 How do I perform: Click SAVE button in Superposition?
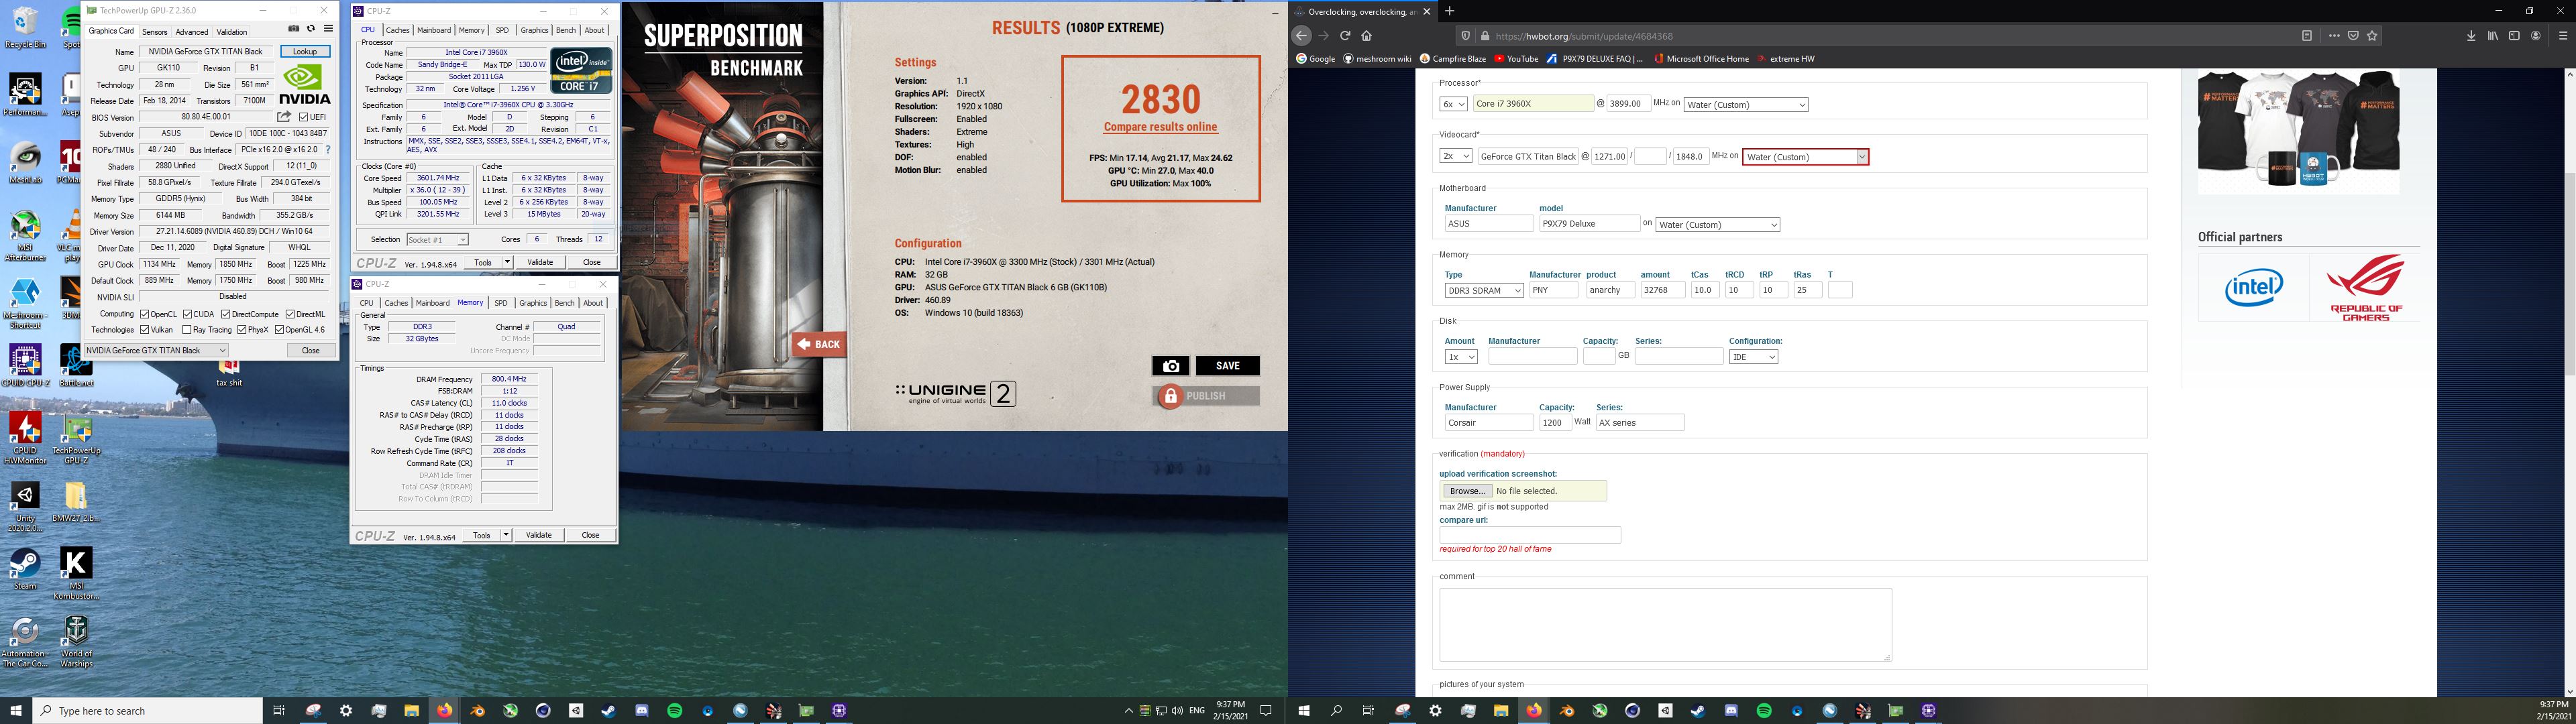pyautogui.click(x=1227, y=366)
